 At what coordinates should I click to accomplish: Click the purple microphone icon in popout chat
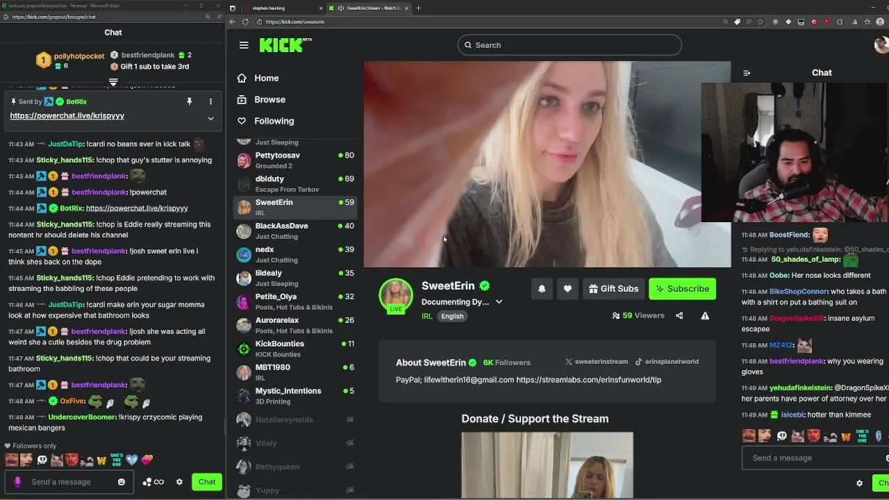[18, 482]
